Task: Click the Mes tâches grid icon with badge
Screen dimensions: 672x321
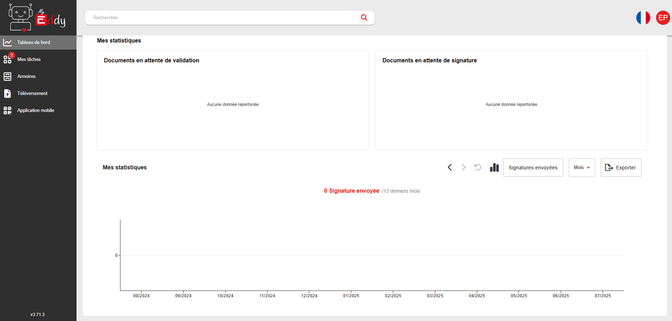Action: pyautogui.click(x=8, y=59)
